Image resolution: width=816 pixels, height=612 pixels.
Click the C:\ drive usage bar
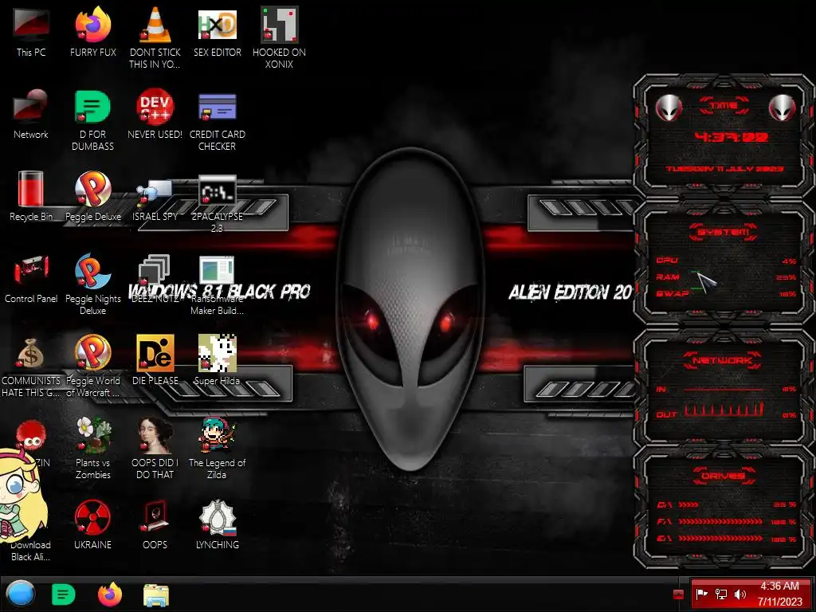click(688, 504)
